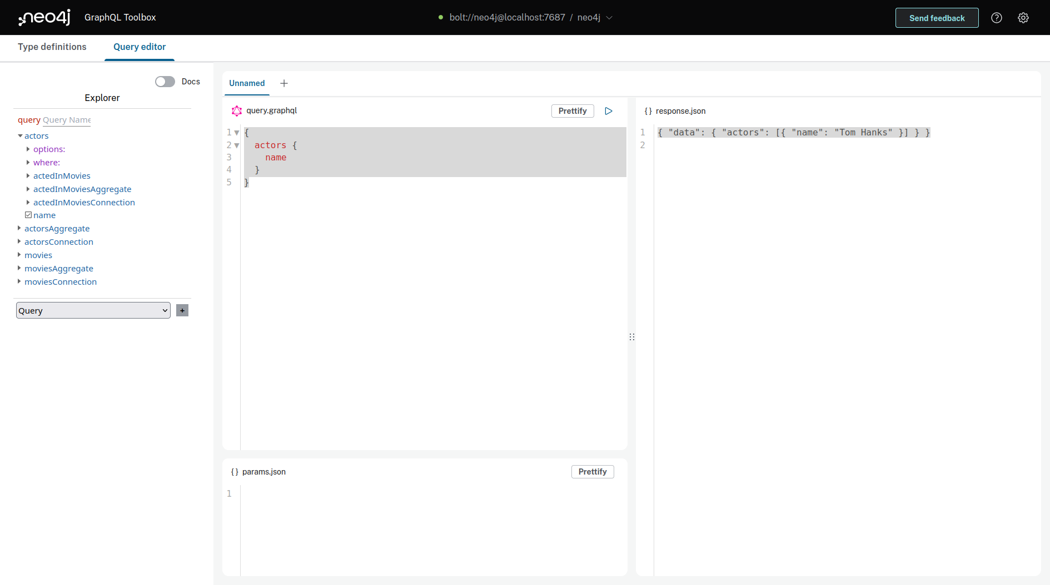Image resolution: width=1050 pixels, height=585 pixels.
Task: Click the Send feedback button
Action: pos(937,17)
